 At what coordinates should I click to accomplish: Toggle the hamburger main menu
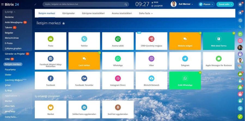[x=2, y=4]
